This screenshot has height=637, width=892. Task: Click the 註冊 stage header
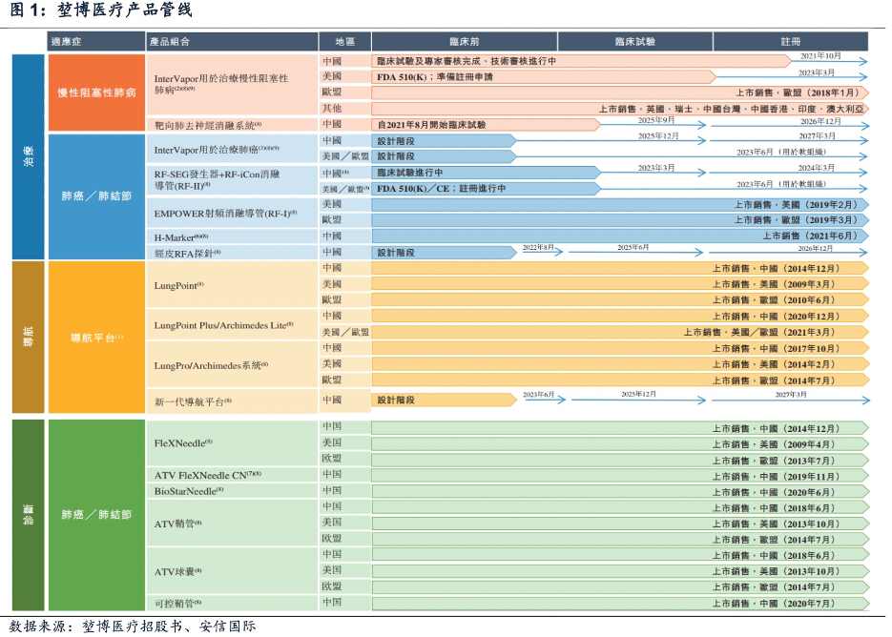[791, 42]
